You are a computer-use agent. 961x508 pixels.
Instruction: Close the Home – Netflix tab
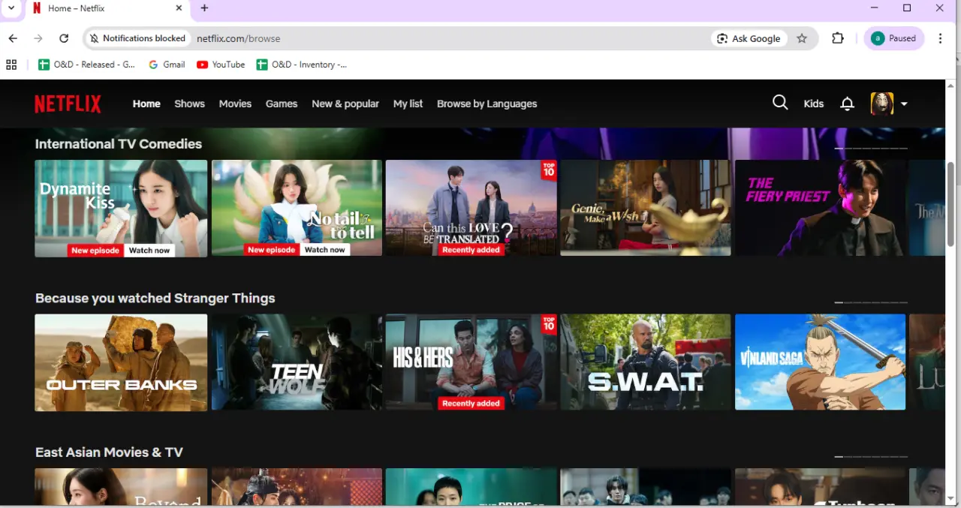click(x=179, y=8)
